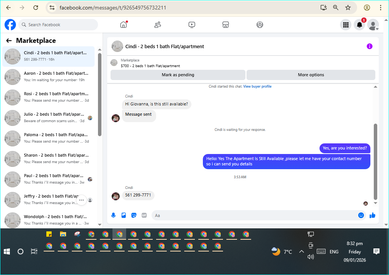Image resolution: width=389 pixels, height=275 pixels.
Task: Show hidden system tray icons chevron
Action: [301, 252]
